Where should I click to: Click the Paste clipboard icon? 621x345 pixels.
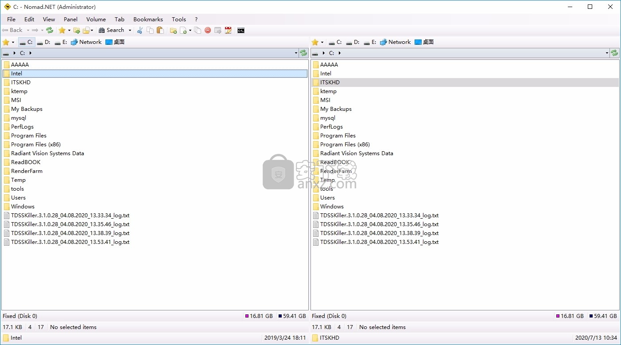[160, 30]
